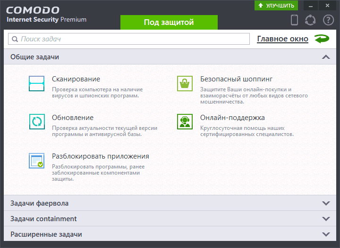Select the Сканирование task title

pyautogui.click(x=76, y=79)
